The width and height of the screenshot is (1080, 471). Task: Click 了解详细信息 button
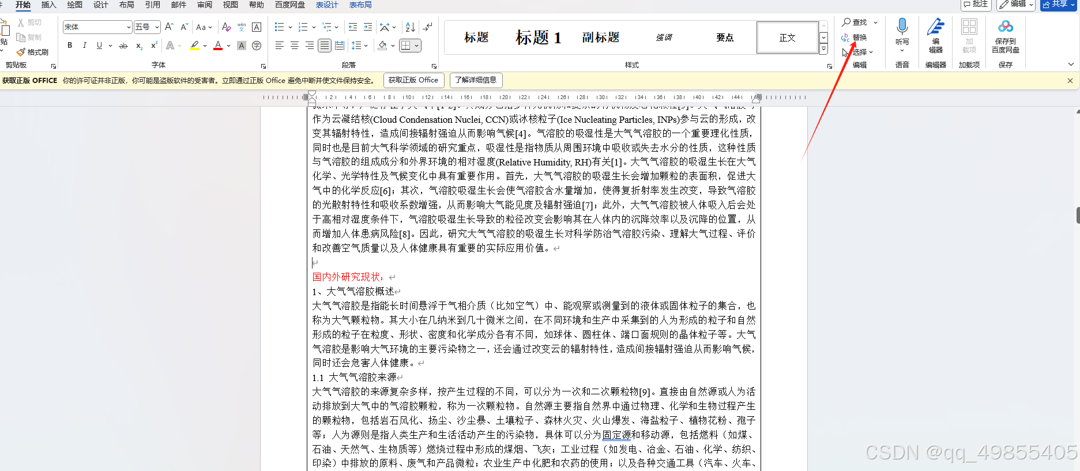476,80
